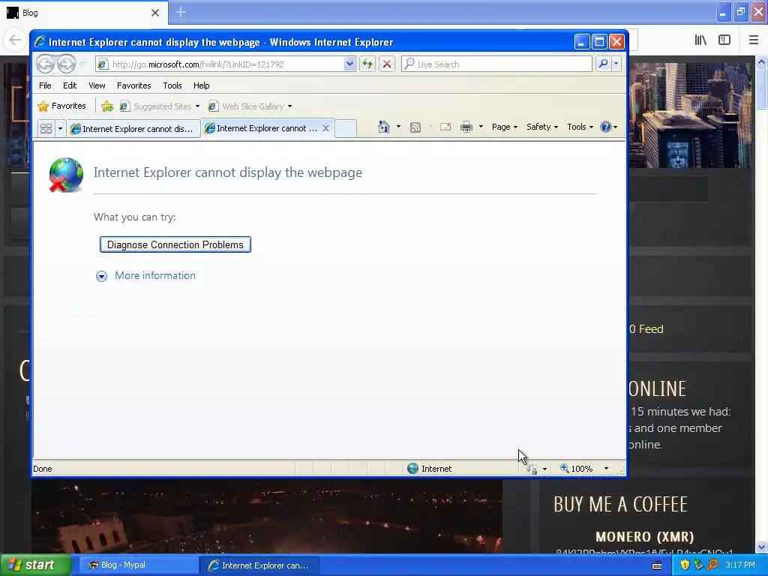Open the Page command menu
The height and width of the screenshot is (576, 768).
coord(505,127)
